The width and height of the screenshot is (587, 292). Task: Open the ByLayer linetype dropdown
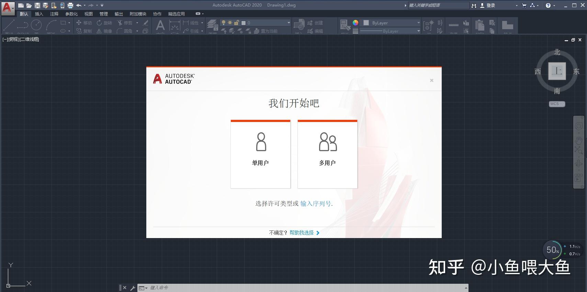[390, 31]
